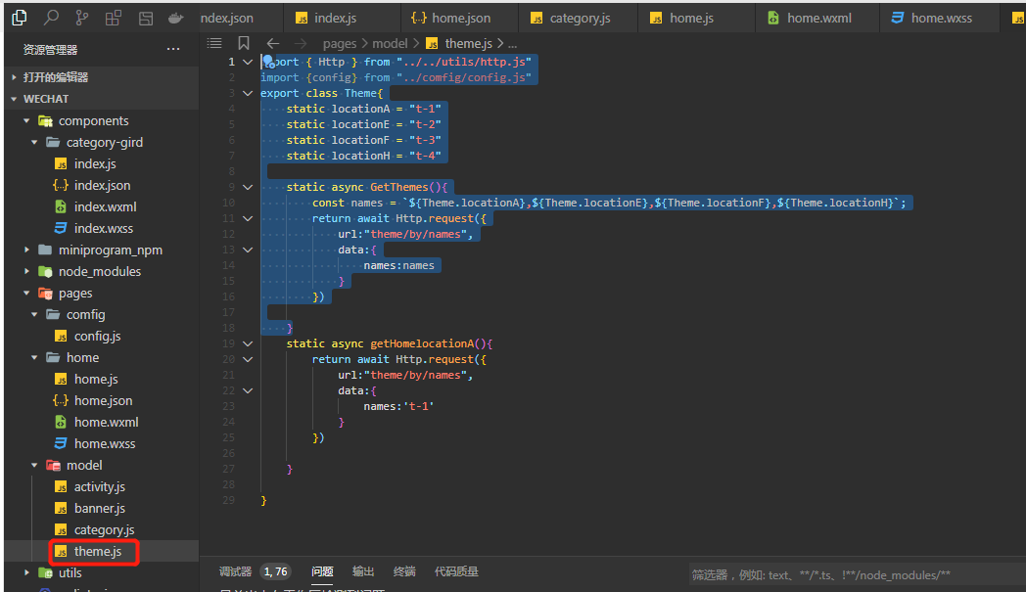Fold the GetThemes method at line 9
The width and height of the screenshot is (1026, 592).
pyautogui.click(x=247, y=187)
